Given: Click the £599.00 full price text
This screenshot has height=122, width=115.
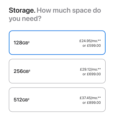Looking at the screenshot, I should tap(94, 46).
